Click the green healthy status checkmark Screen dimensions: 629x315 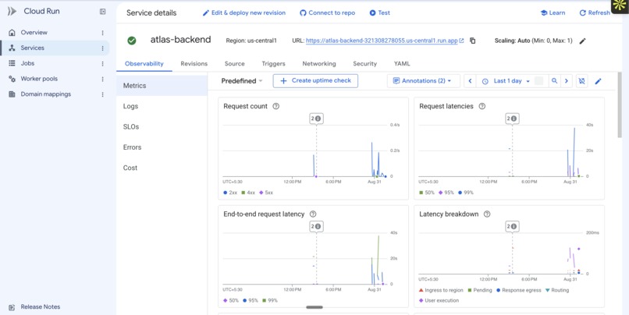pos(132,41)
